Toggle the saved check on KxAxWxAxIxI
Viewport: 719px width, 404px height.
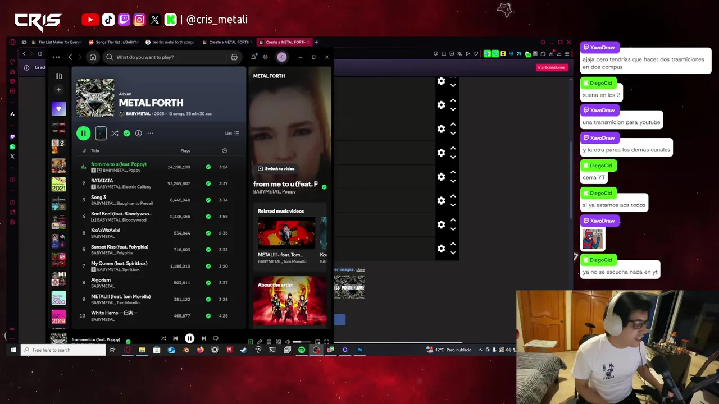point(208,233)
